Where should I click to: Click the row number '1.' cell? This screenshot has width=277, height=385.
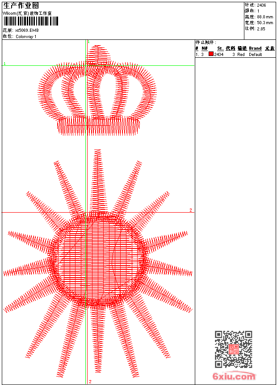point(197,55)
